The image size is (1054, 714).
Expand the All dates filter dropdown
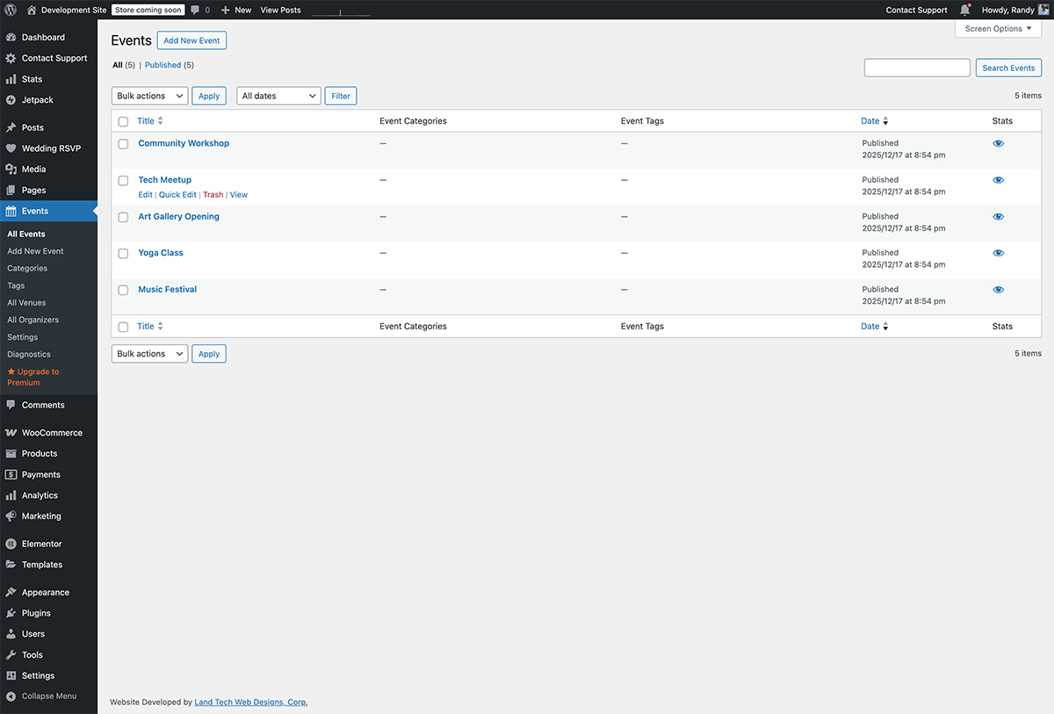coord(278,96)
